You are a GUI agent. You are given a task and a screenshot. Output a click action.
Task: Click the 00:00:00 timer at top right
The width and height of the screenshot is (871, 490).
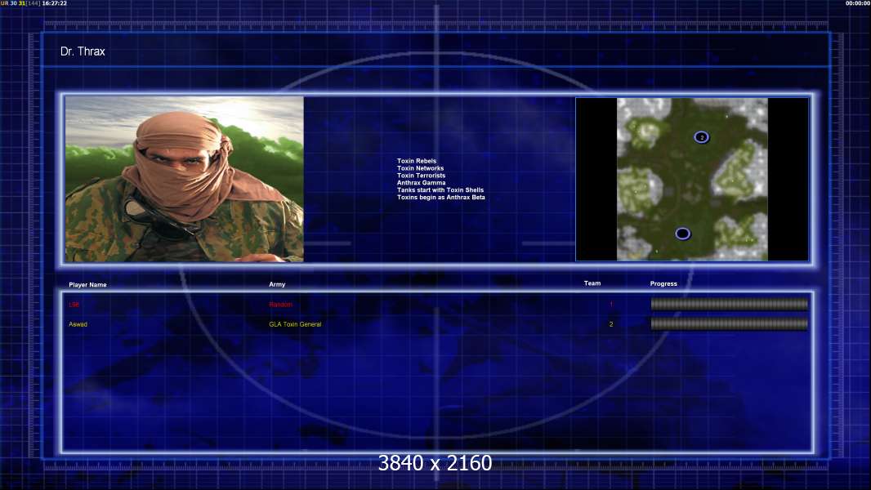pyautogui.click(x=858, y=3)
